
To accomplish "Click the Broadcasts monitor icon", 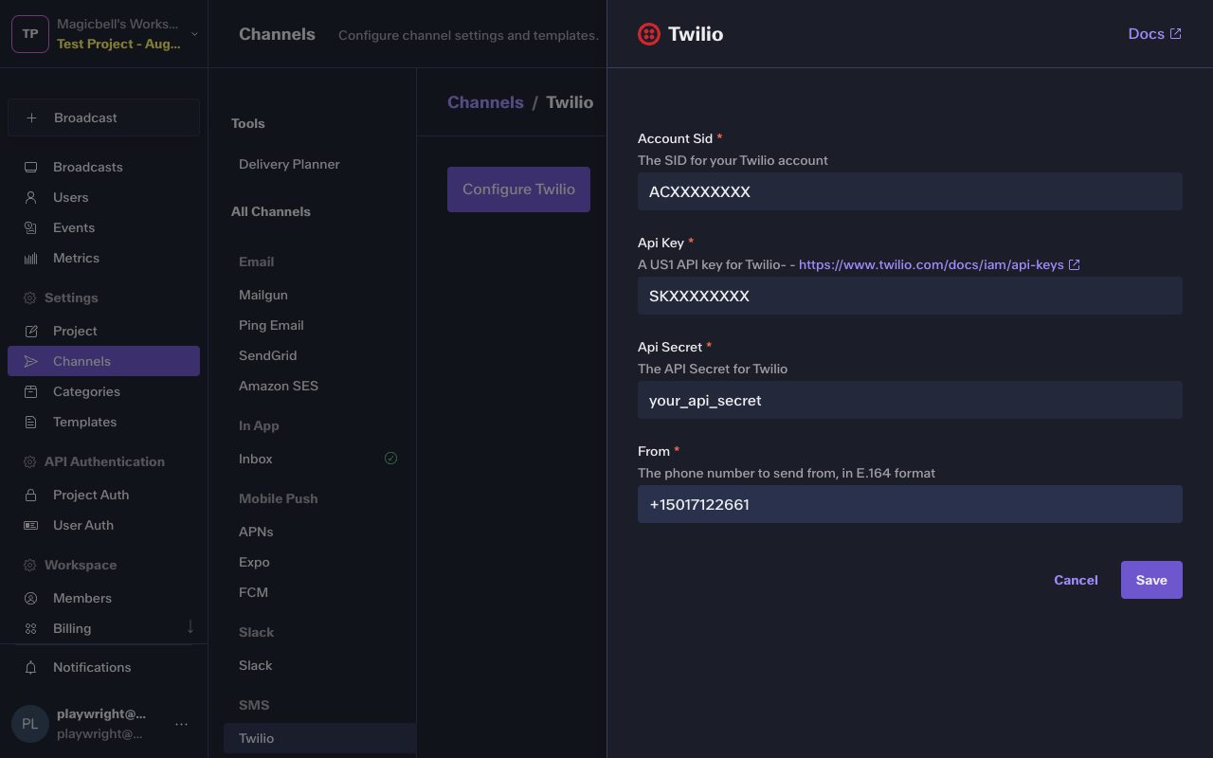I will point(30,167).
